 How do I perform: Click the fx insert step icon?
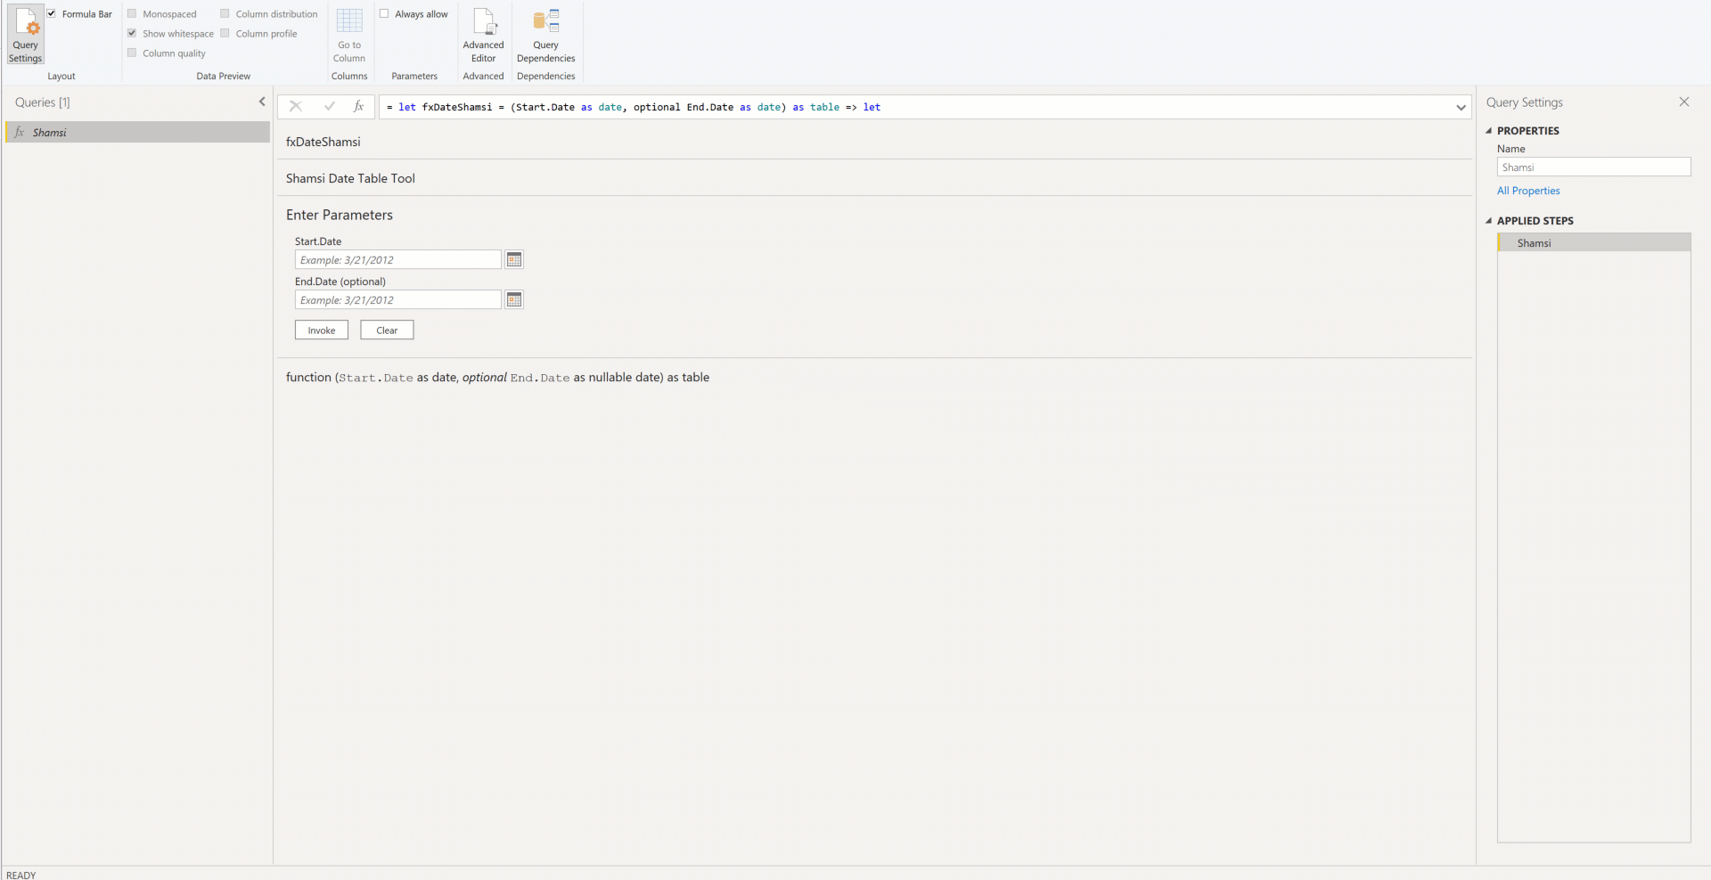click(358, 107)
